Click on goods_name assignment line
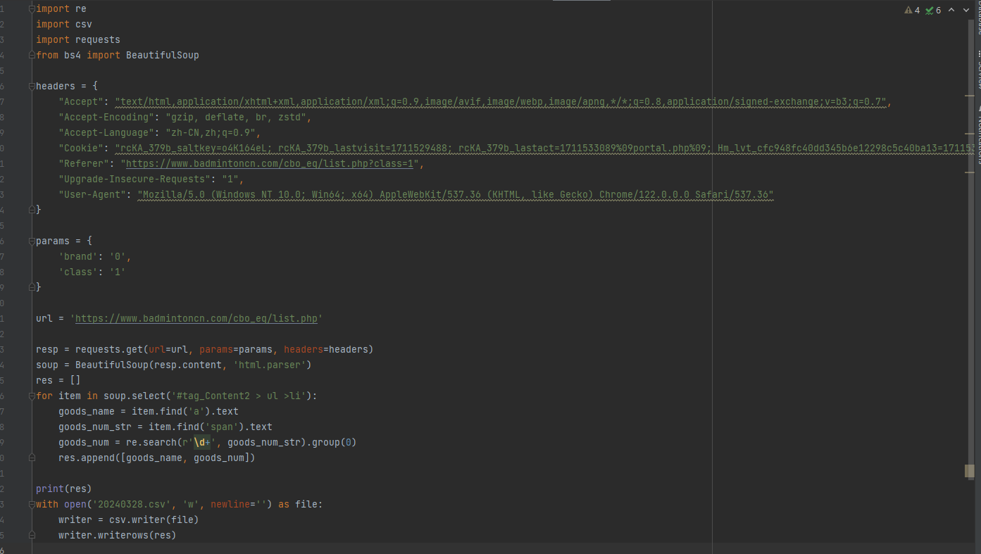 (149, 411)
